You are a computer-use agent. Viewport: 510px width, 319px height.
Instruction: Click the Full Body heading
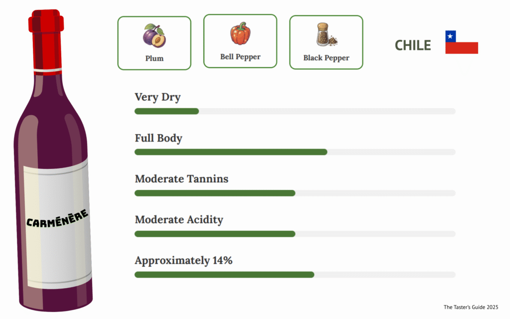click(x=158, y=138)
